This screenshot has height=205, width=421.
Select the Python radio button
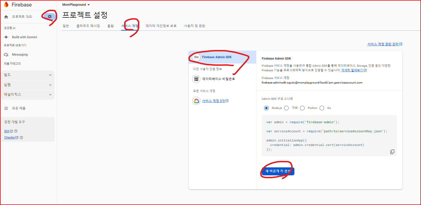(x=302, y=108)
